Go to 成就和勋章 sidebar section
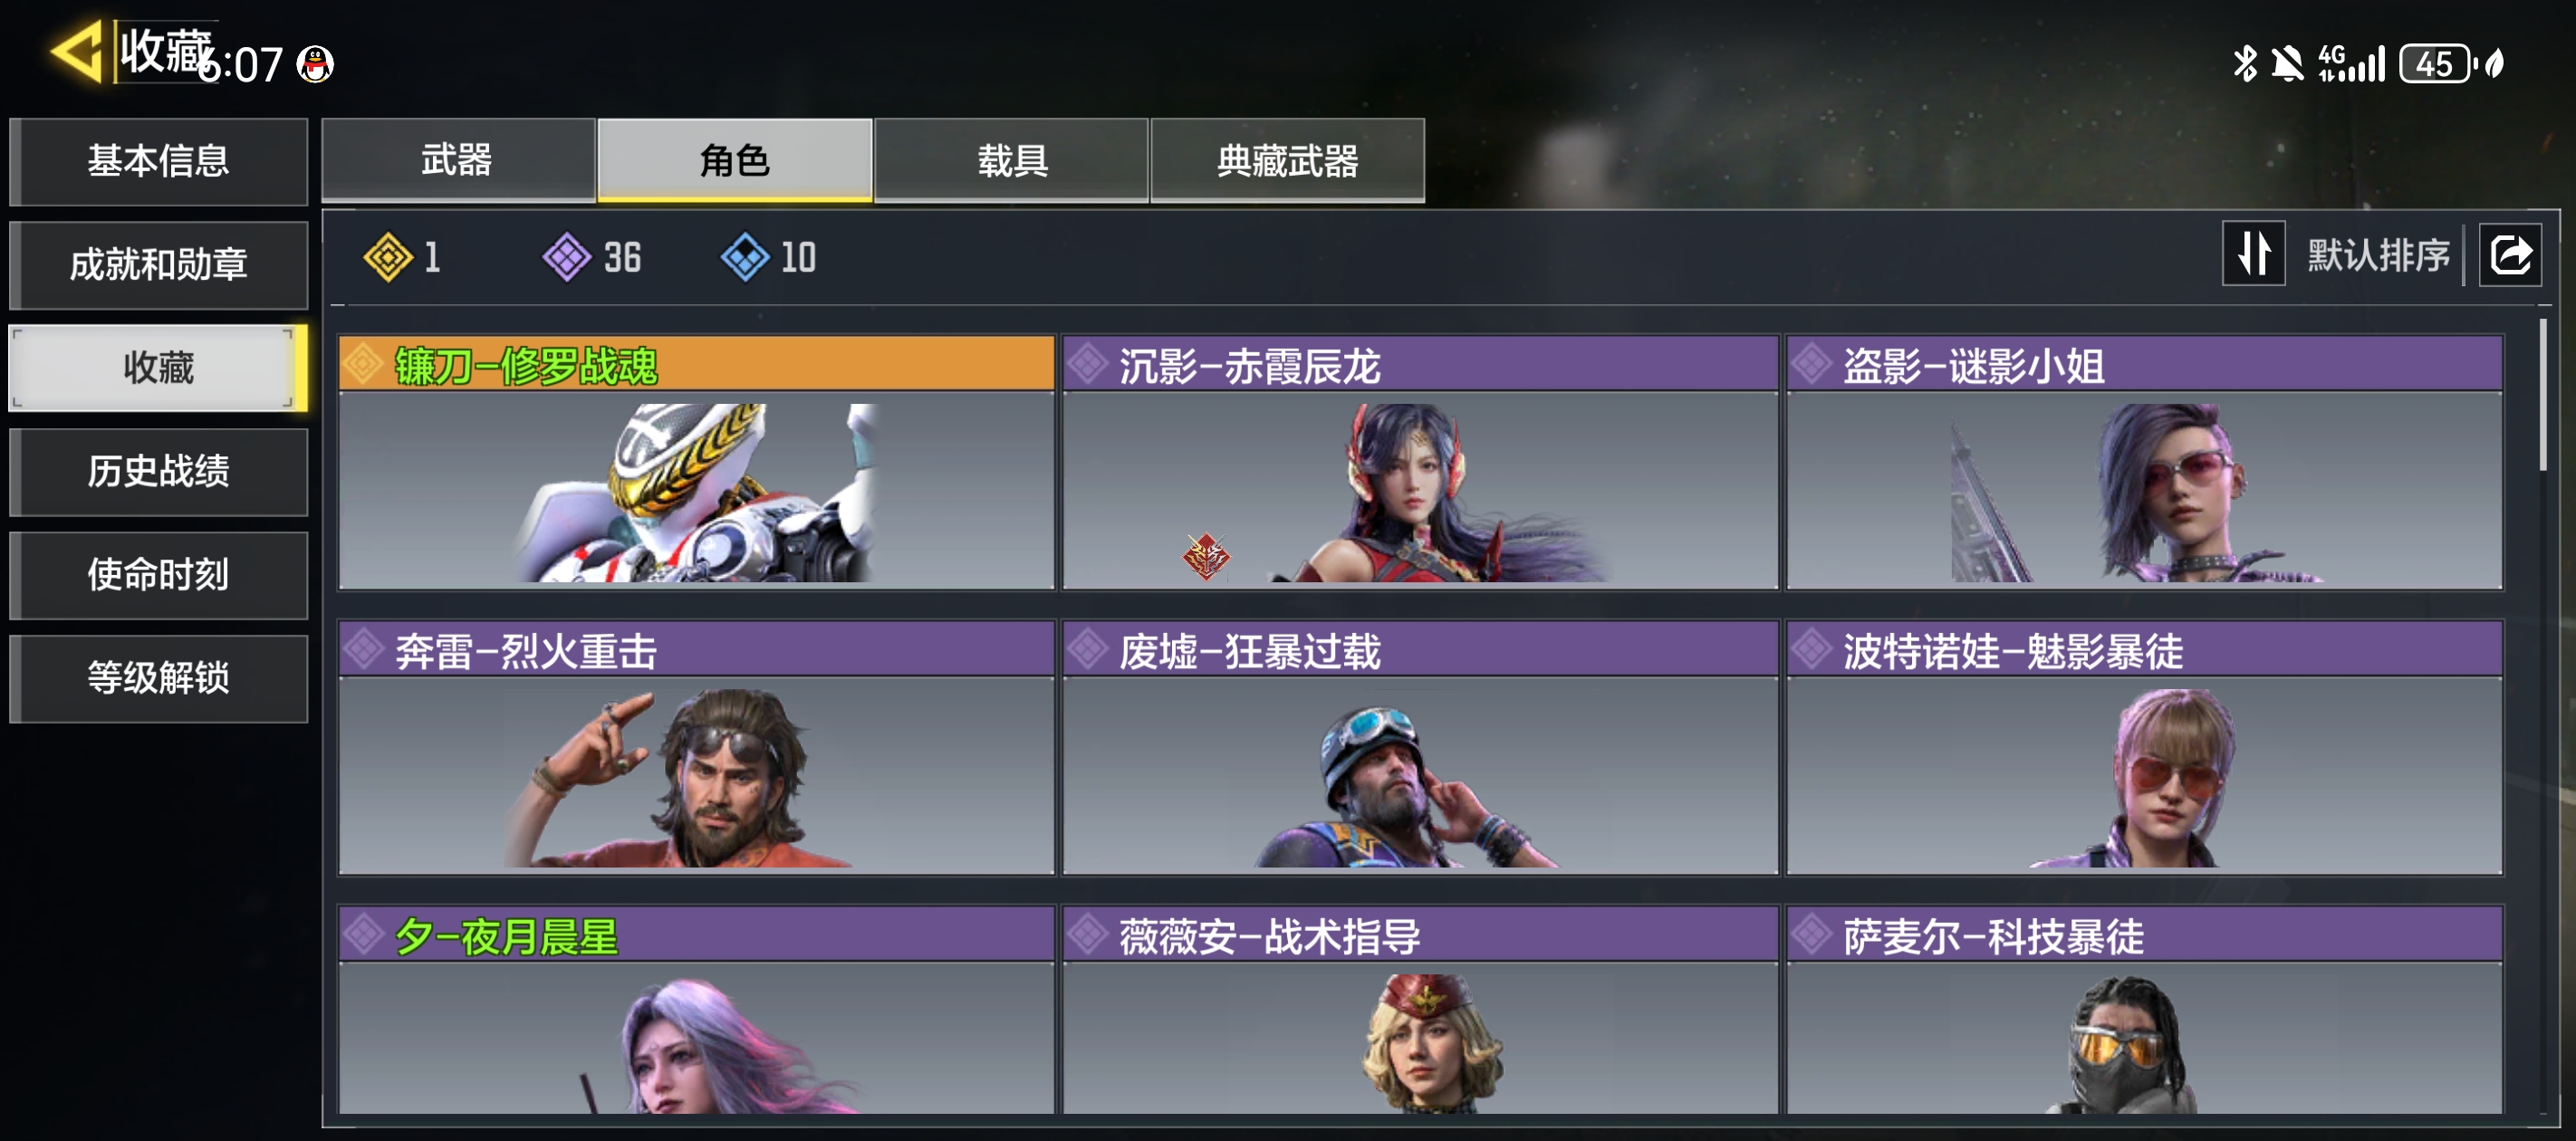Image resolution: width=2576 pixels, height=1141 pixels. [159, 265]
